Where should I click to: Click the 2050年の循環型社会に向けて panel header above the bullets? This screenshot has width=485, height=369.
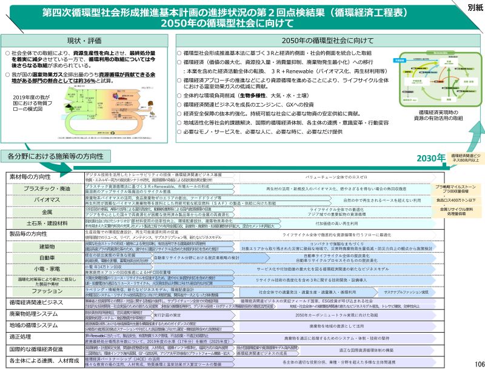[x=327, y=41]
